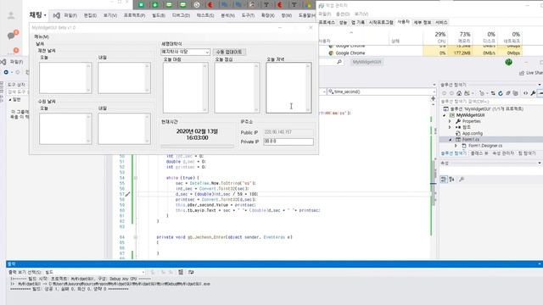Open the 파일(F) menu in Visual Studio

coord(70,15)
